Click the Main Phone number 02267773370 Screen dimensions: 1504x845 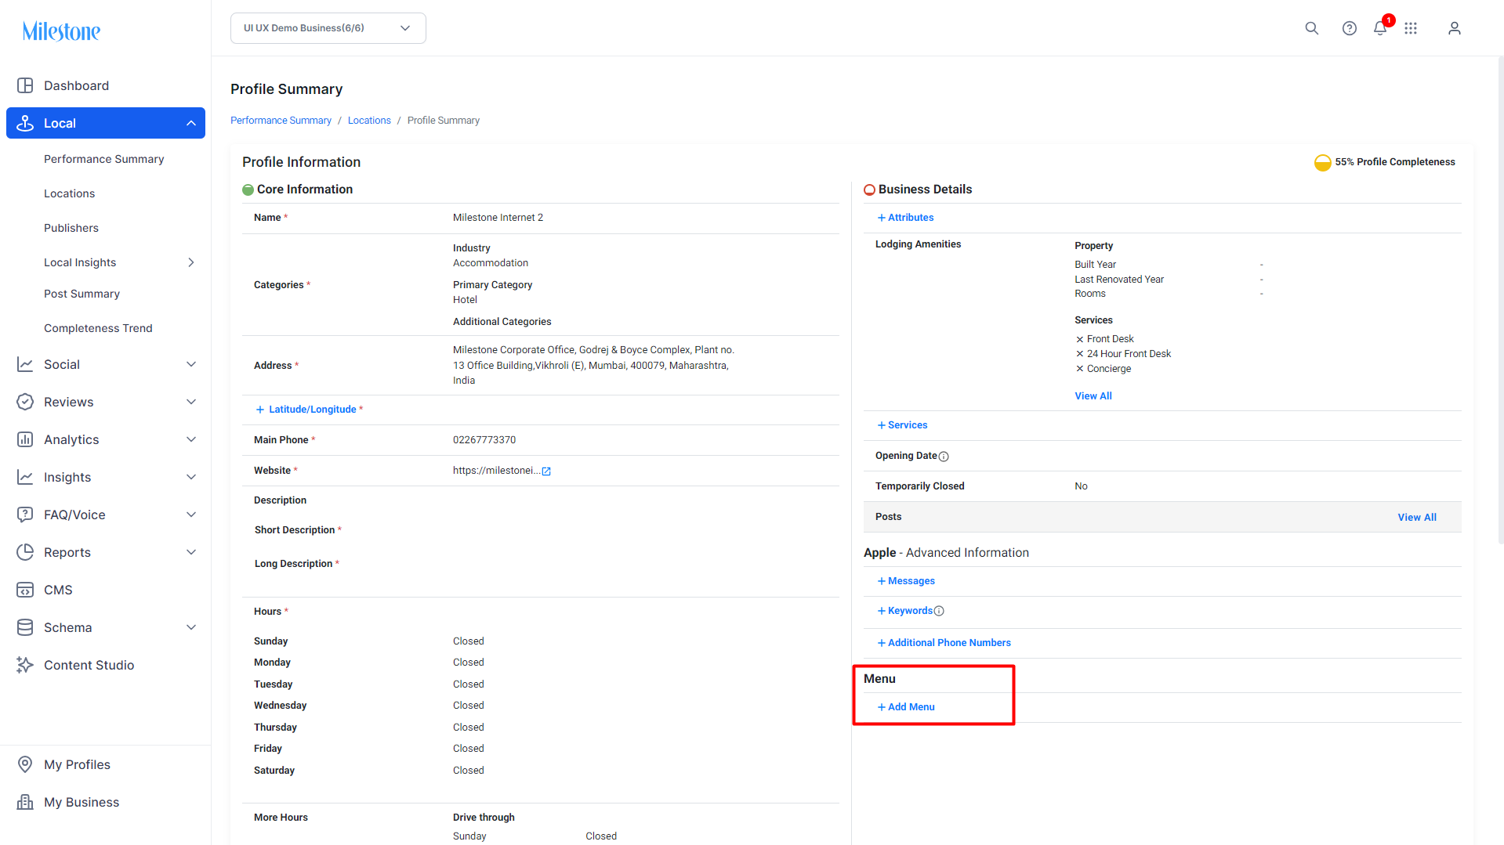484,440
